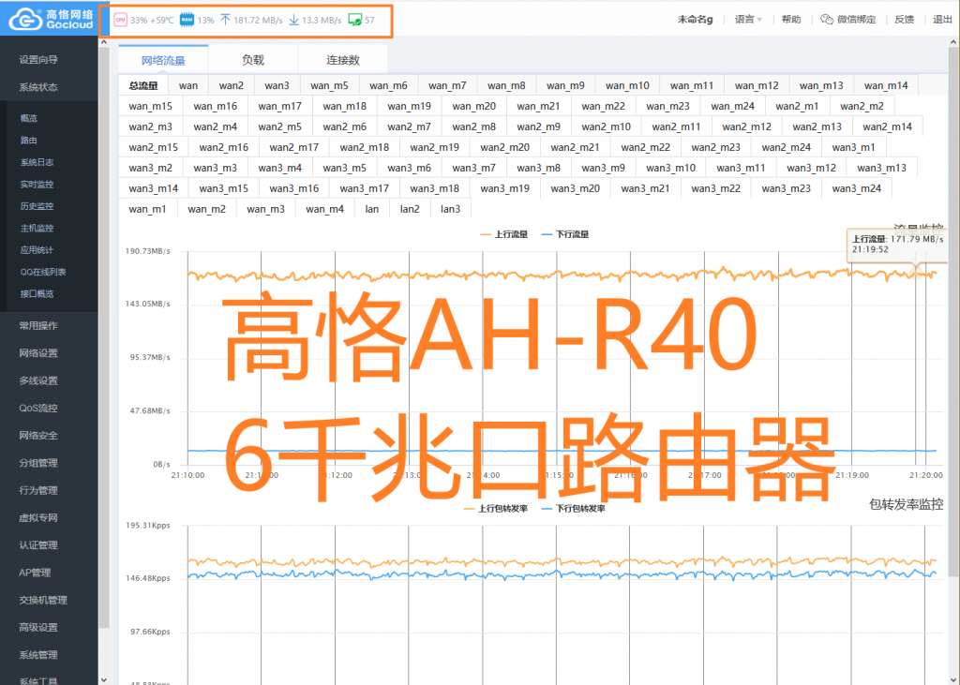This screenshot has width=960, height=685.
Task: Select the wan_m24 interface tab
Action: click(x=733, y=106)
